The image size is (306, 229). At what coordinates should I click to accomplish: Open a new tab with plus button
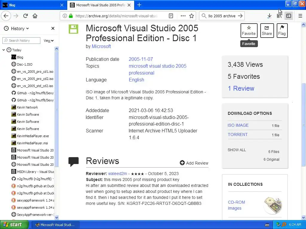tap(139, 5)
